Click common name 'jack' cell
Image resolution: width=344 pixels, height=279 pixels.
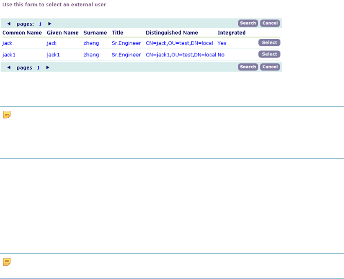point(7,43)
